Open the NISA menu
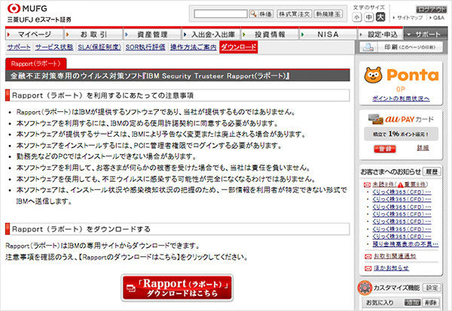This screenshot has width=452, height=311. click(328, 35)
